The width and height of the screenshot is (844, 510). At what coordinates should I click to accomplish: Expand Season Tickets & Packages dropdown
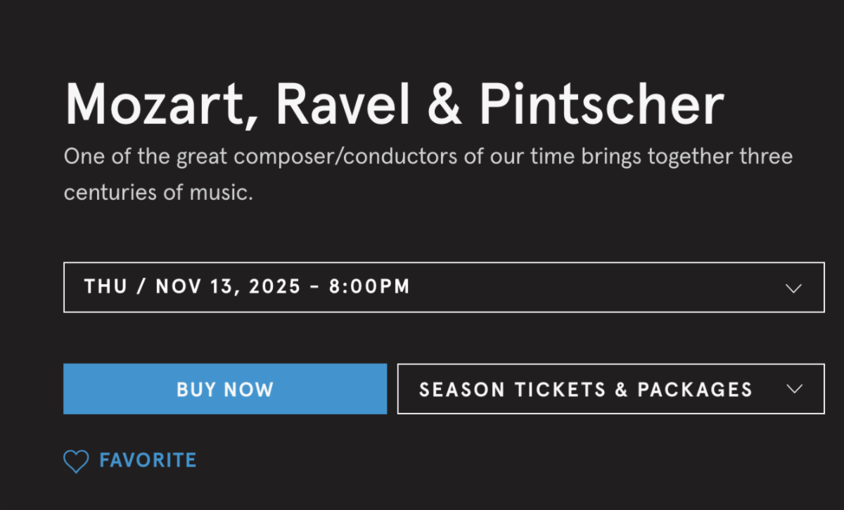(610, 389)
